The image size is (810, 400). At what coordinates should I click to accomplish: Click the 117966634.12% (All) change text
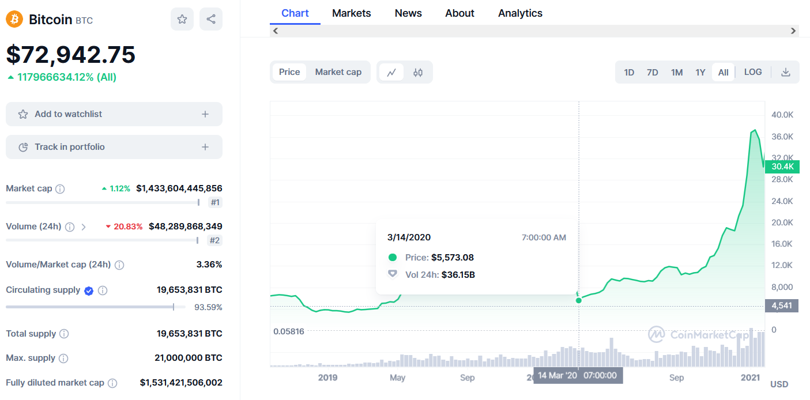point(67,77)
